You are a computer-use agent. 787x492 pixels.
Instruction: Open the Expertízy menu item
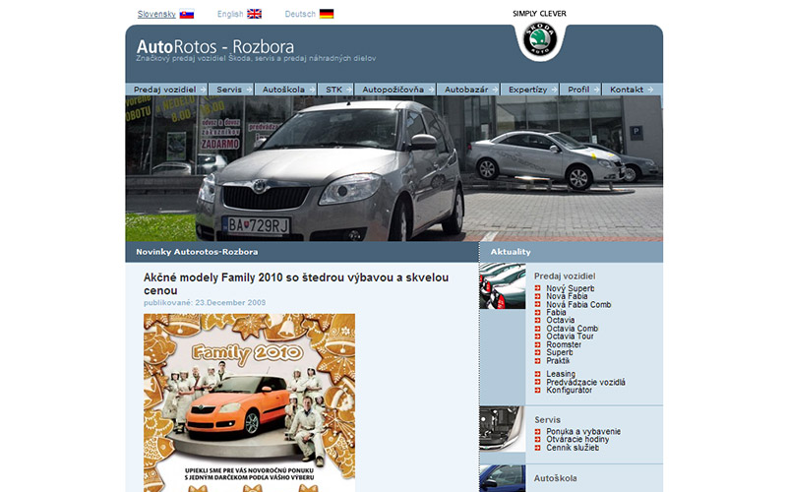point(530,90)
